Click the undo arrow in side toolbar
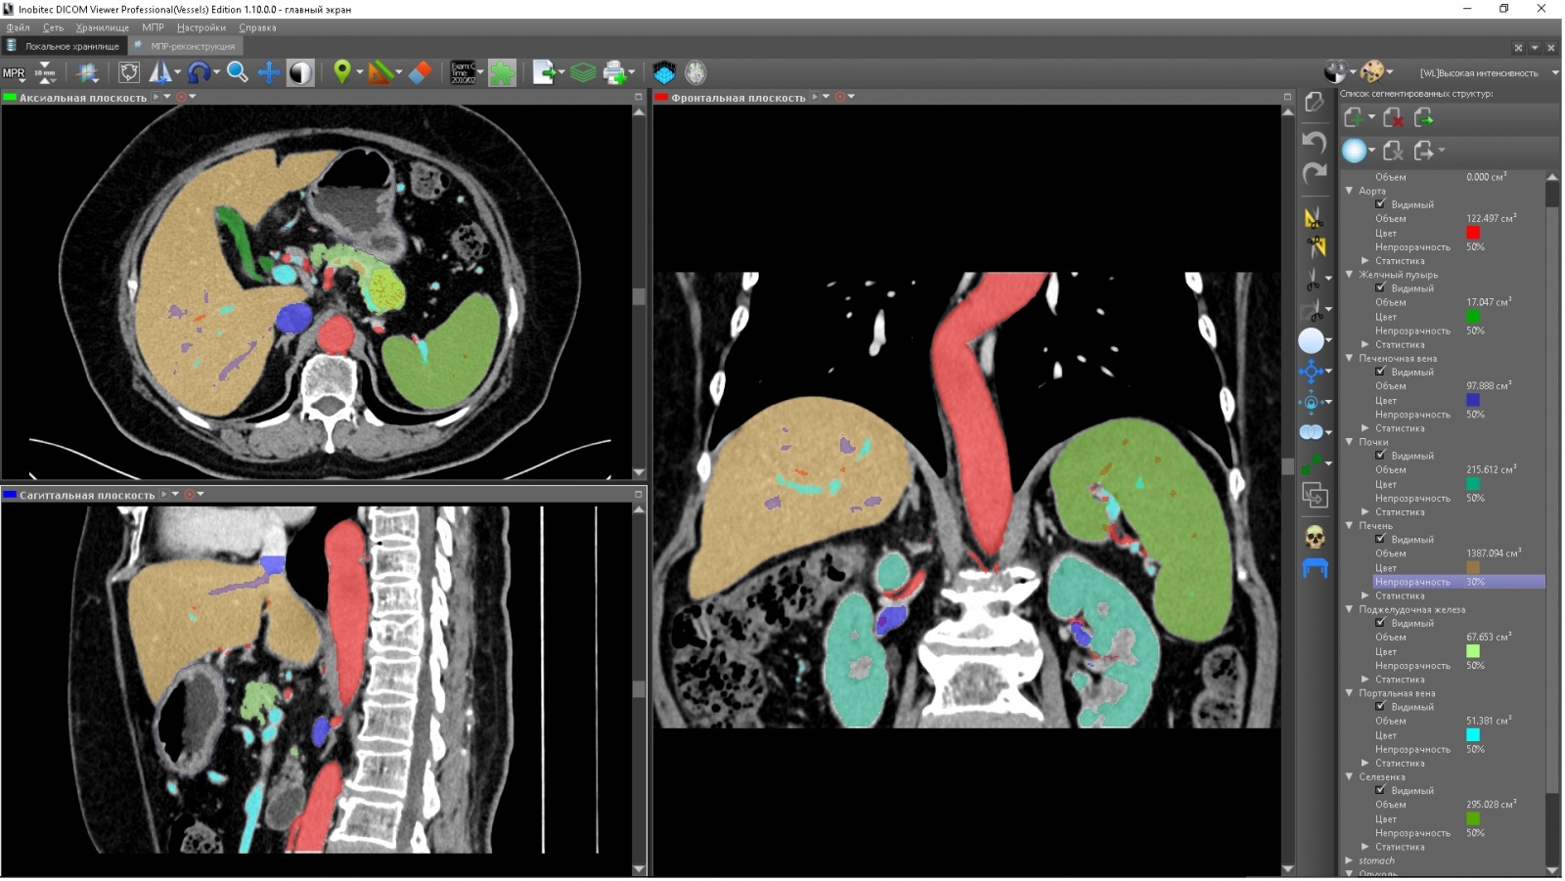 tap(1315, 142)
